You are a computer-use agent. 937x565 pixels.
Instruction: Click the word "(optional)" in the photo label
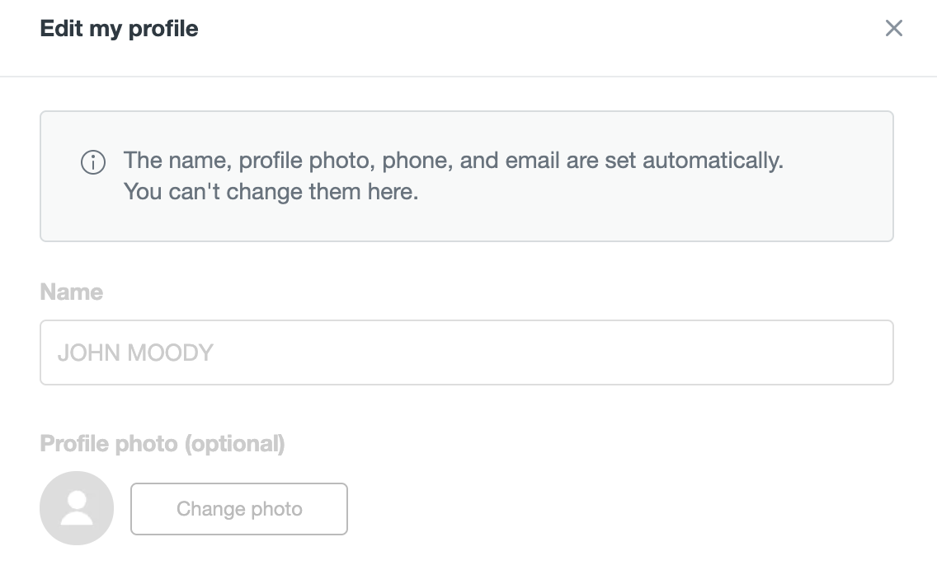pos(234,444)
